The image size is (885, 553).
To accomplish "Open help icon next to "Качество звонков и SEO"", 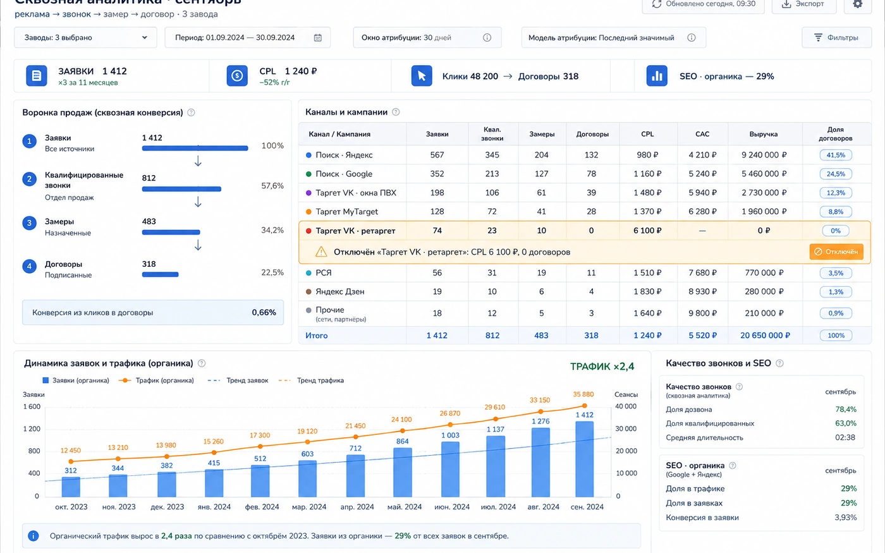I will click(779, 363).
